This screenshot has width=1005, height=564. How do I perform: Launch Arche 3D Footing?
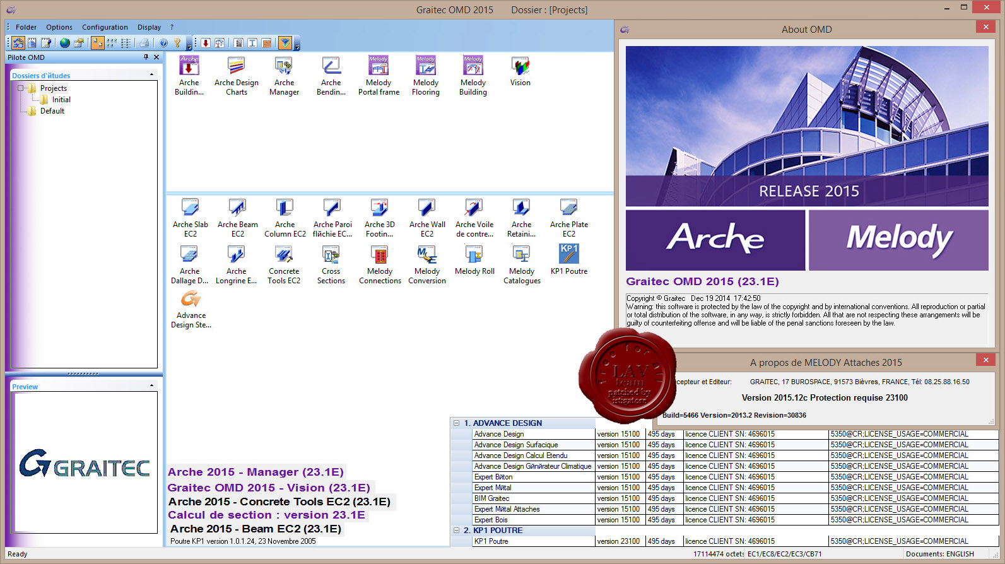point(380,218)
